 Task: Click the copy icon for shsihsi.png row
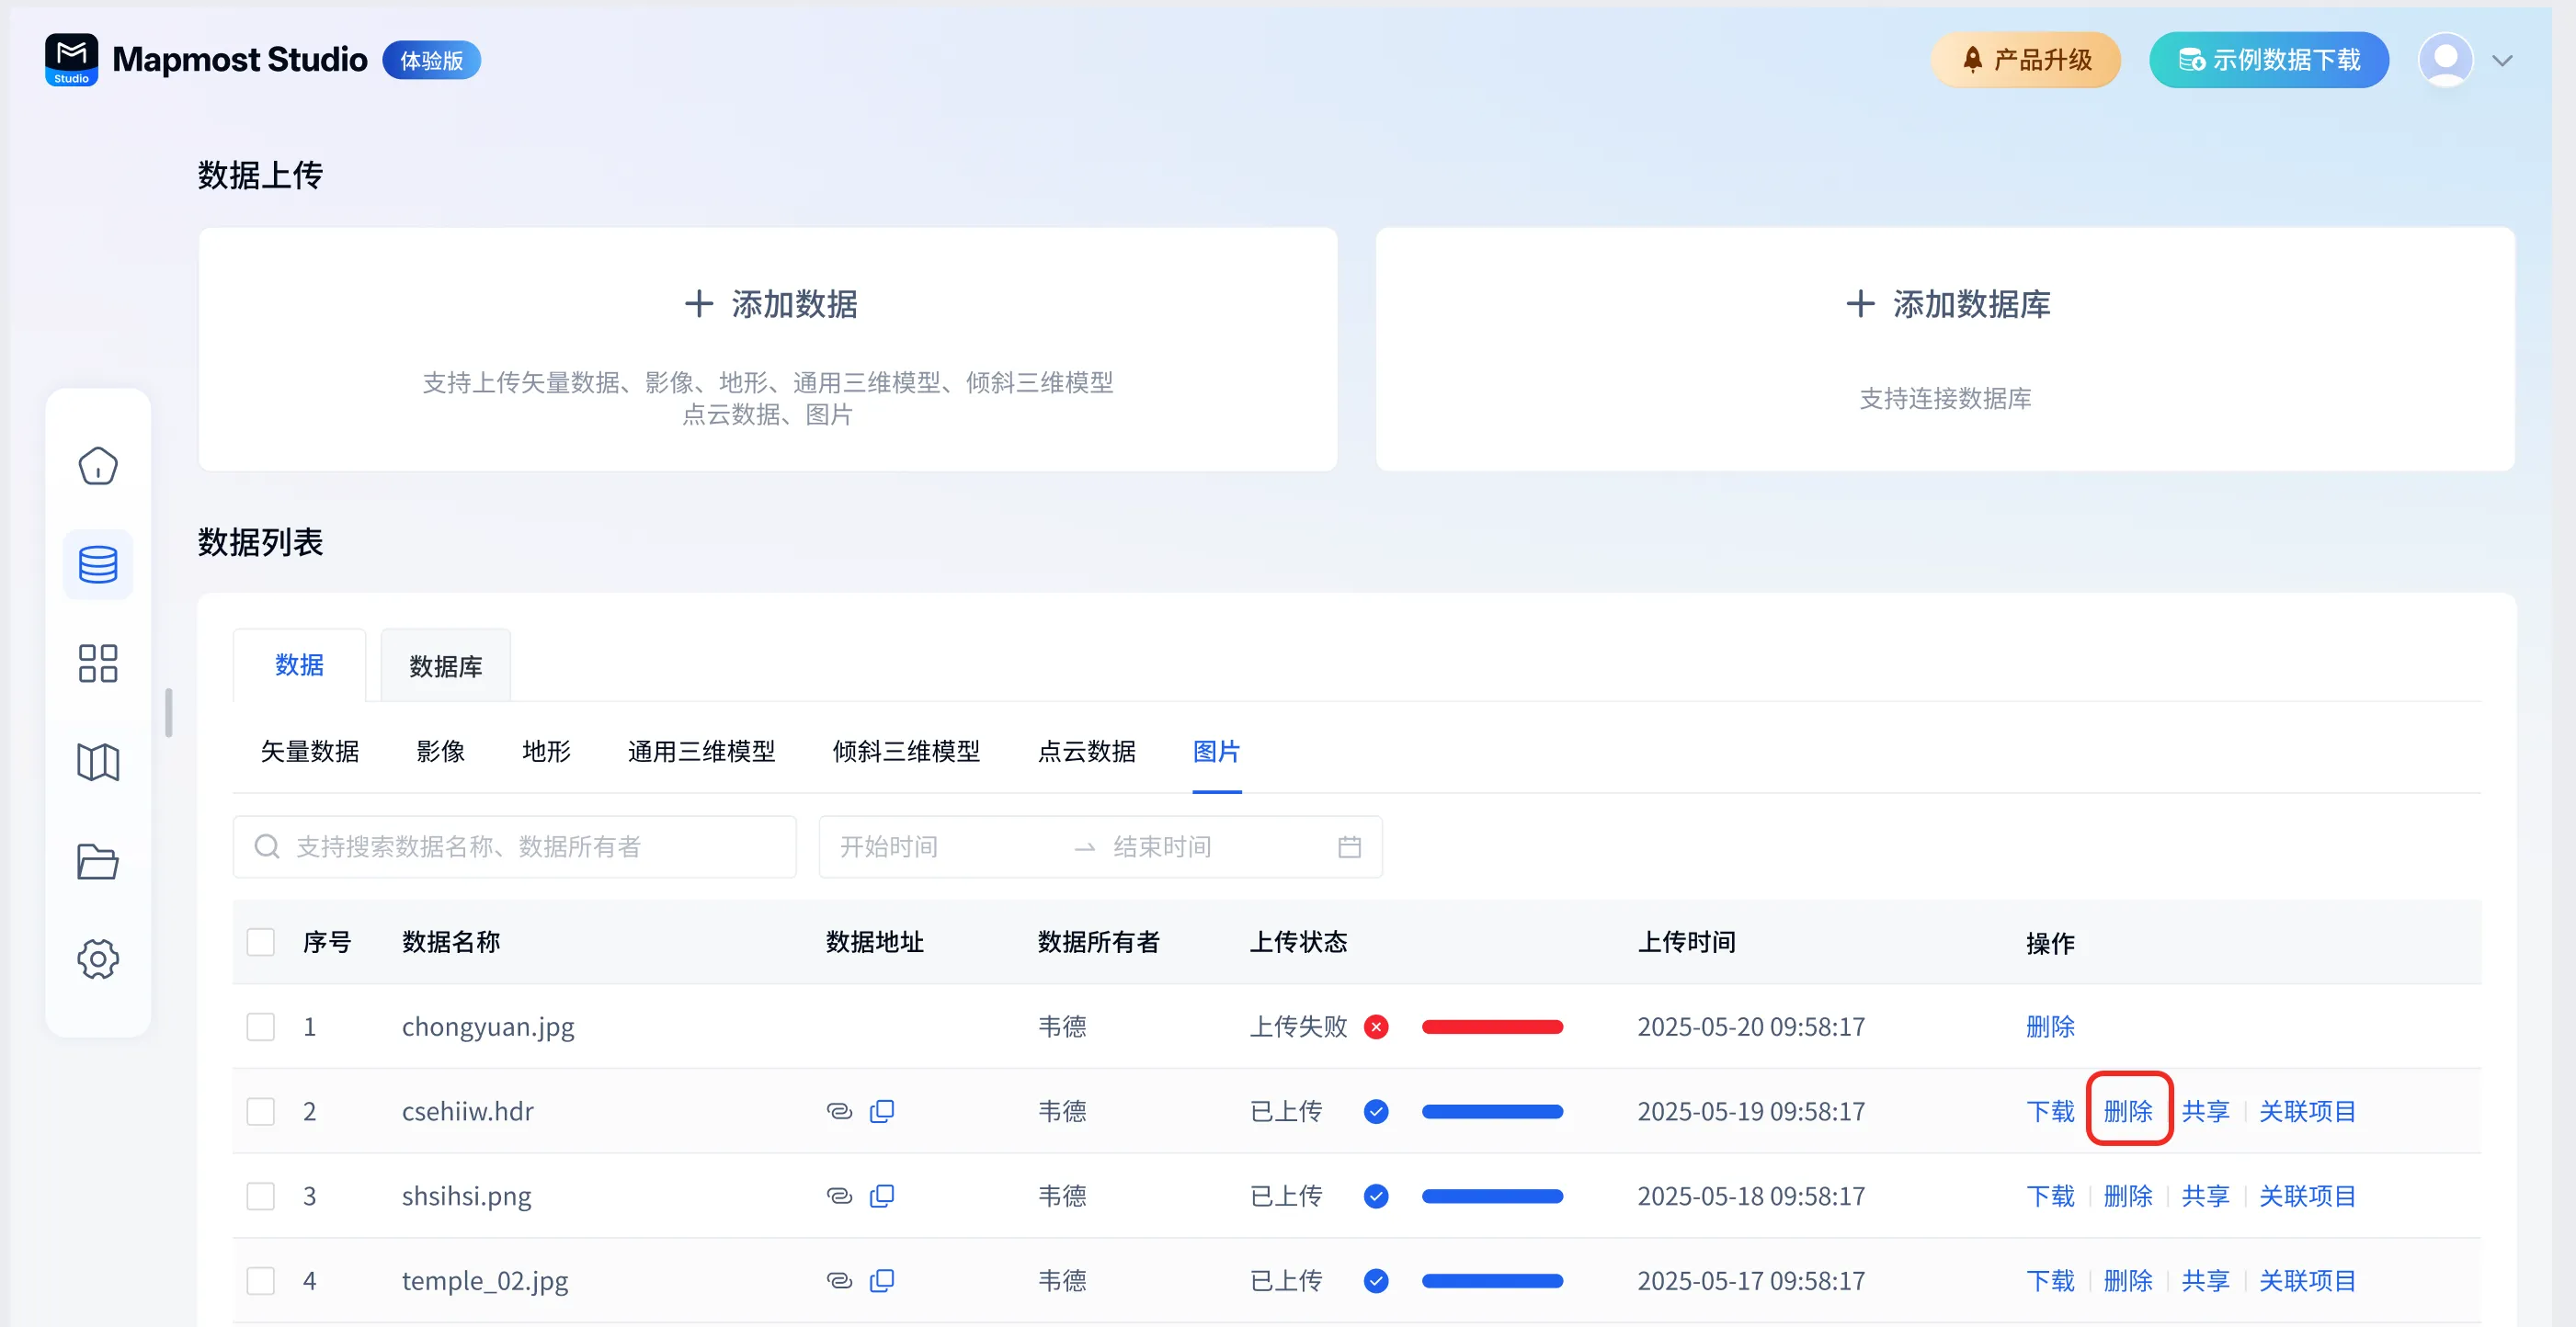[x=882, y=1197]
